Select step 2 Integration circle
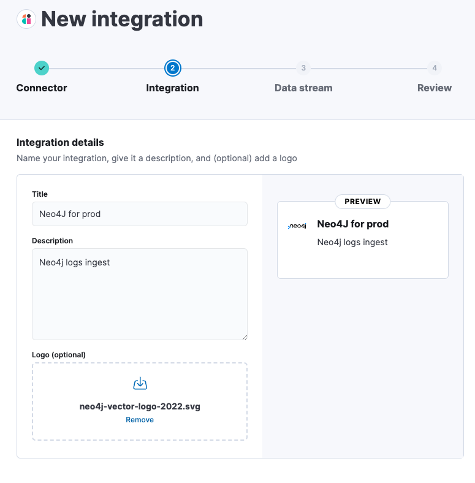This screenshot has width=475, height=483. pos(172,68)
